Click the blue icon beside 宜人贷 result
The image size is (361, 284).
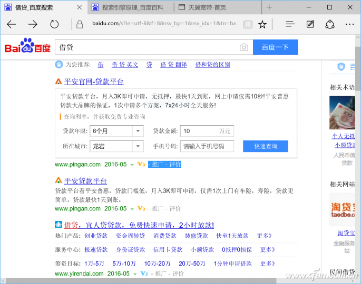58,225
